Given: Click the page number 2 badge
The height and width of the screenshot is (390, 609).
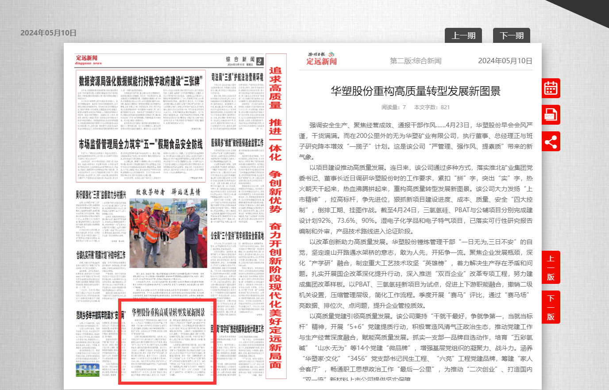Looking at the screenshot, I should (x=259, y=61).
